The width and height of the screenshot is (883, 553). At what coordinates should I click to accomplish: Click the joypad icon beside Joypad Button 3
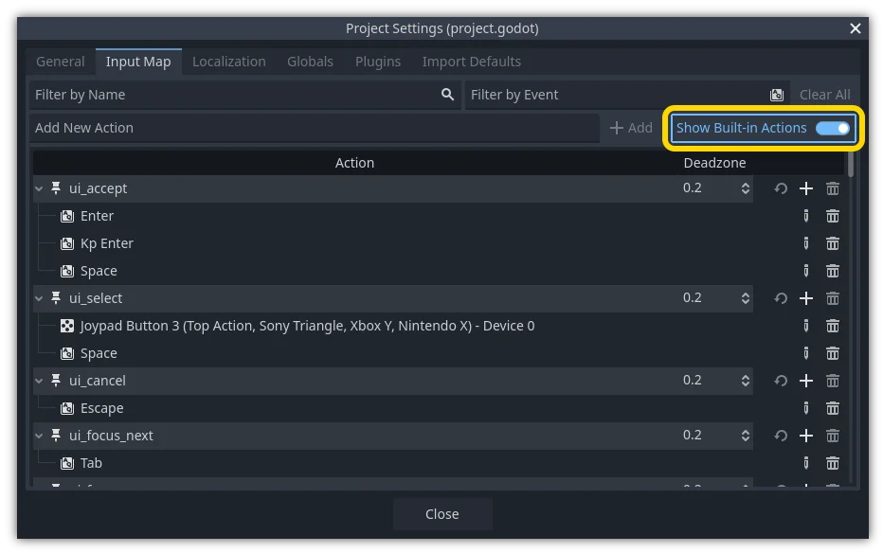tap(66, 326)
